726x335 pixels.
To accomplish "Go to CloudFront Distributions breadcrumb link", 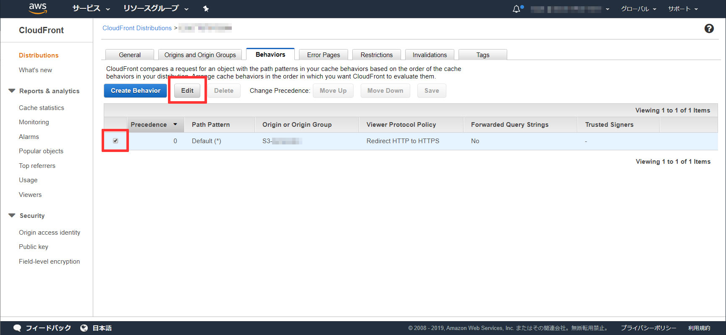I will tap(137, 28).
